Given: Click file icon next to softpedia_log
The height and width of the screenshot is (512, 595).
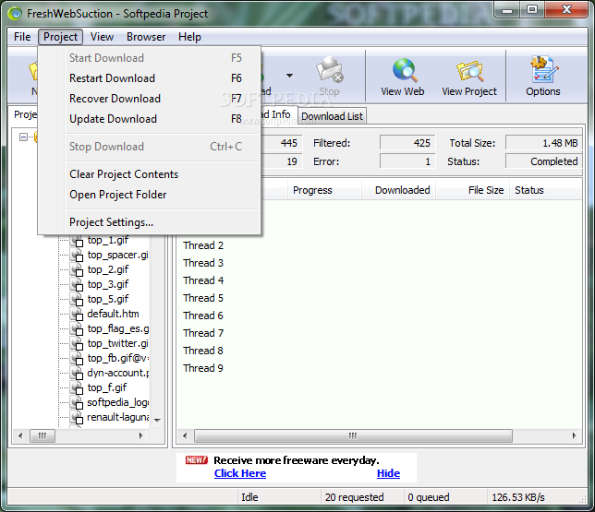Looking at the screenshot, I should tap(77, 403).
